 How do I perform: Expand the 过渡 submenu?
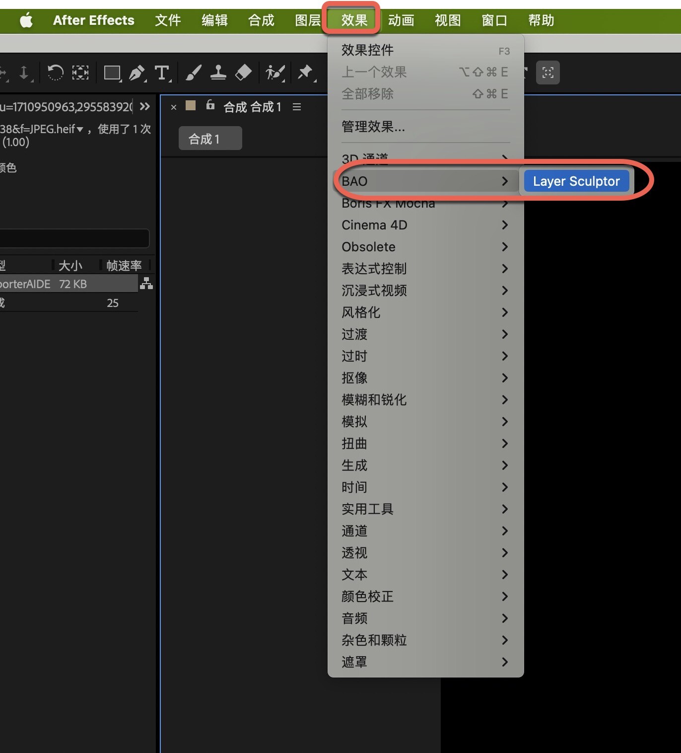[426, 334]
